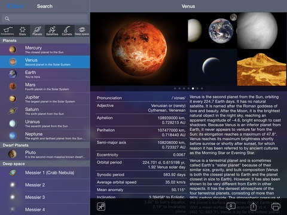Switch to the Stars category tab
This screenshot has width=287, height=215.
tap(22, 30)
